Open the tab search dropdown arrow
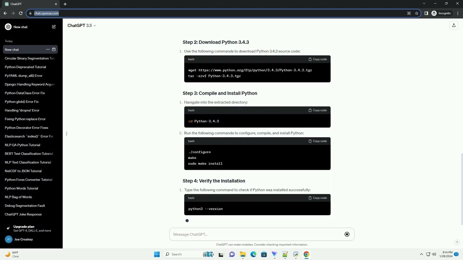The width and height of the screenshot is (463, 260). click(424, 4)
